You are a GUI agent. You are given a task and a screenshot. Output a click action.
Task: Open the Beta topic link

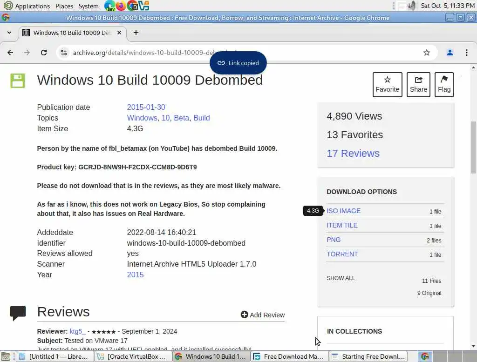pos(181,118)
